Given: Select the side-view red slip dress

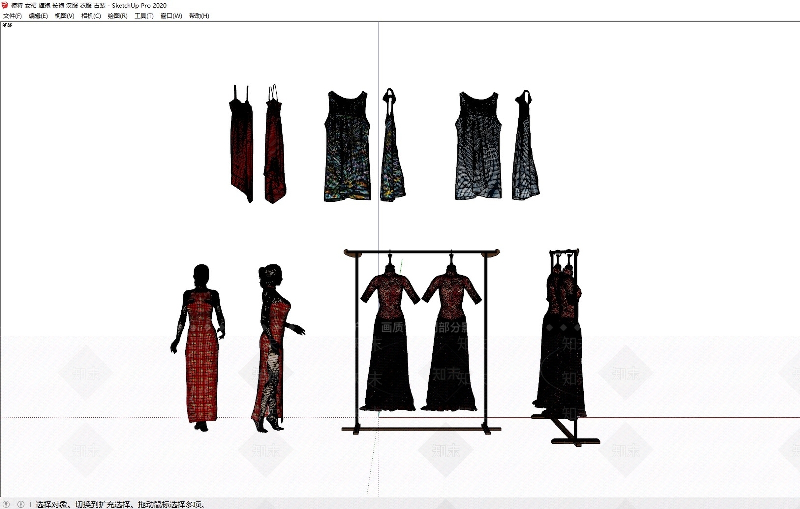Looking at the screenshot, I should coord(275,144).
